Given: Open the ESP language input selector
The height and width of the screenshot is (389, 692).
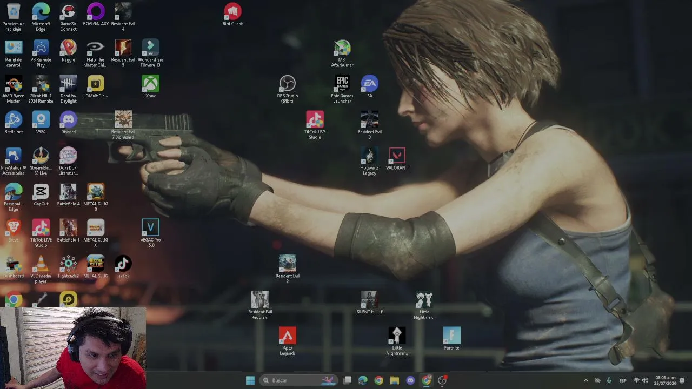Looking at the screenshot, I should tap(623, 380).
